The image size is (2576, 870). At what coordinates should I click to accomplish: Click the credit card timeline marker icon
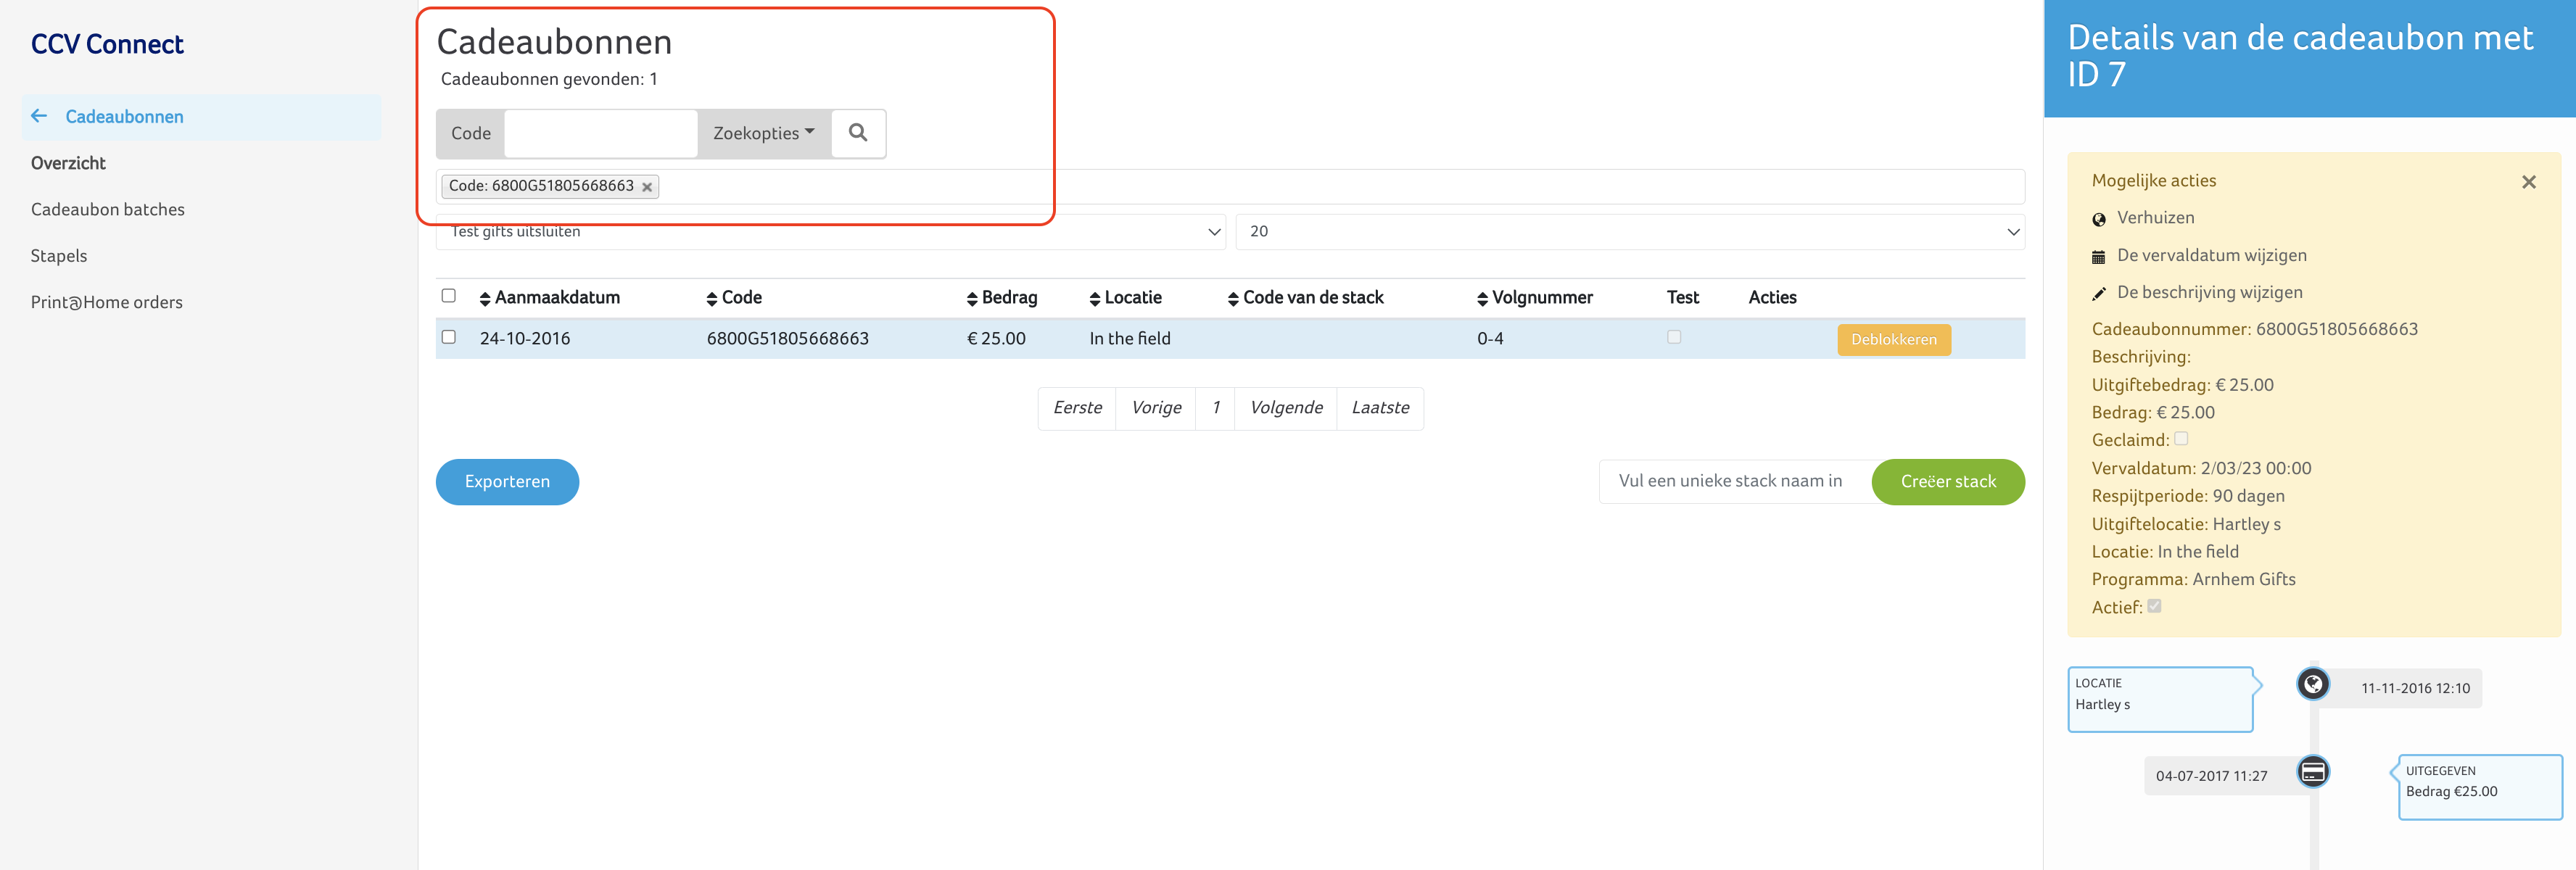click(2312, 772)
